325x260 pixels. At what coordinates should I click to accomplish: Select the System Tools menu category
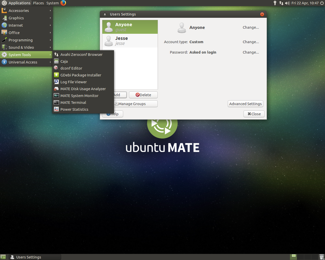[26, 55]
